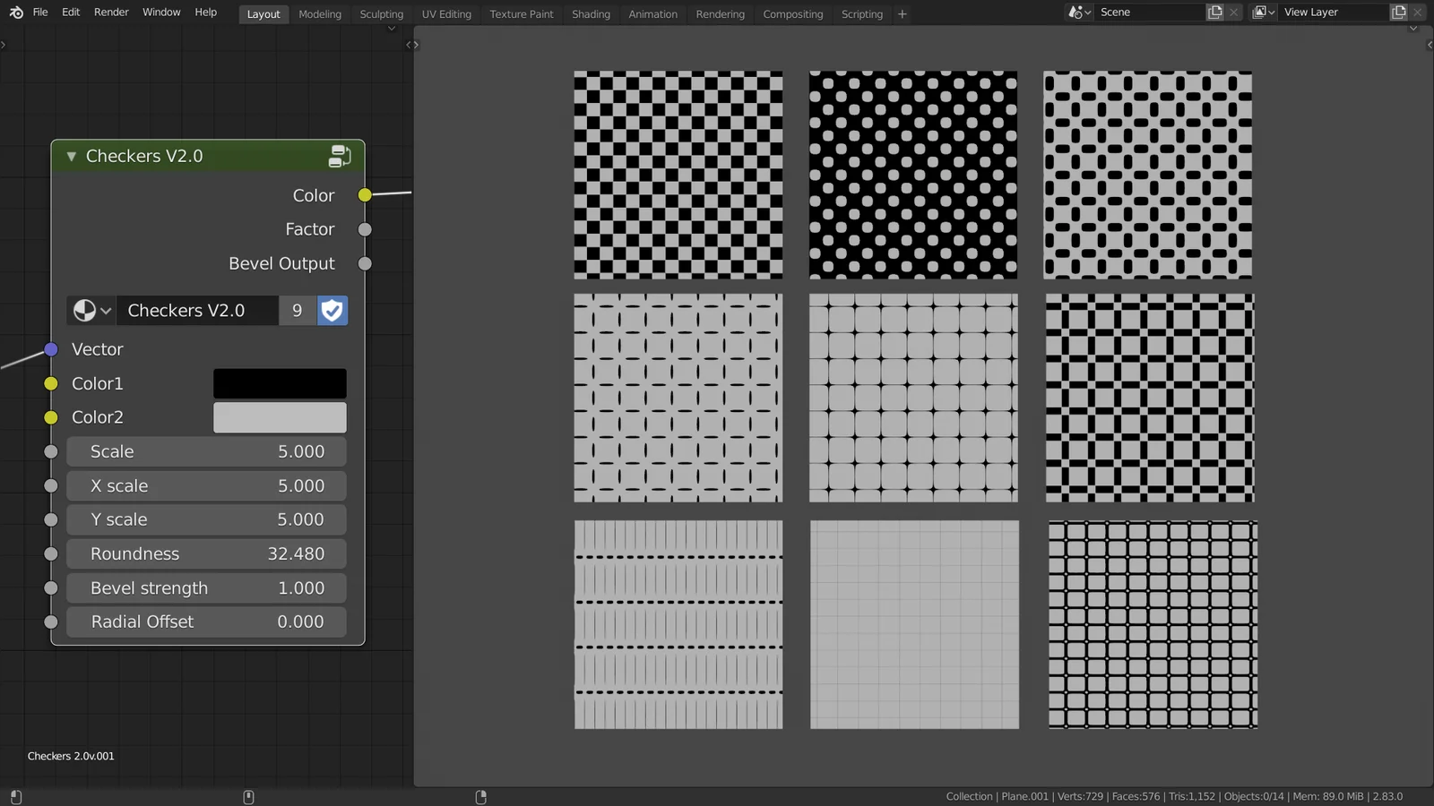Image resolution: width=1434 pixels, height=806 pixels.
Task: Click the yellow Color output socket
Action: 365,195
